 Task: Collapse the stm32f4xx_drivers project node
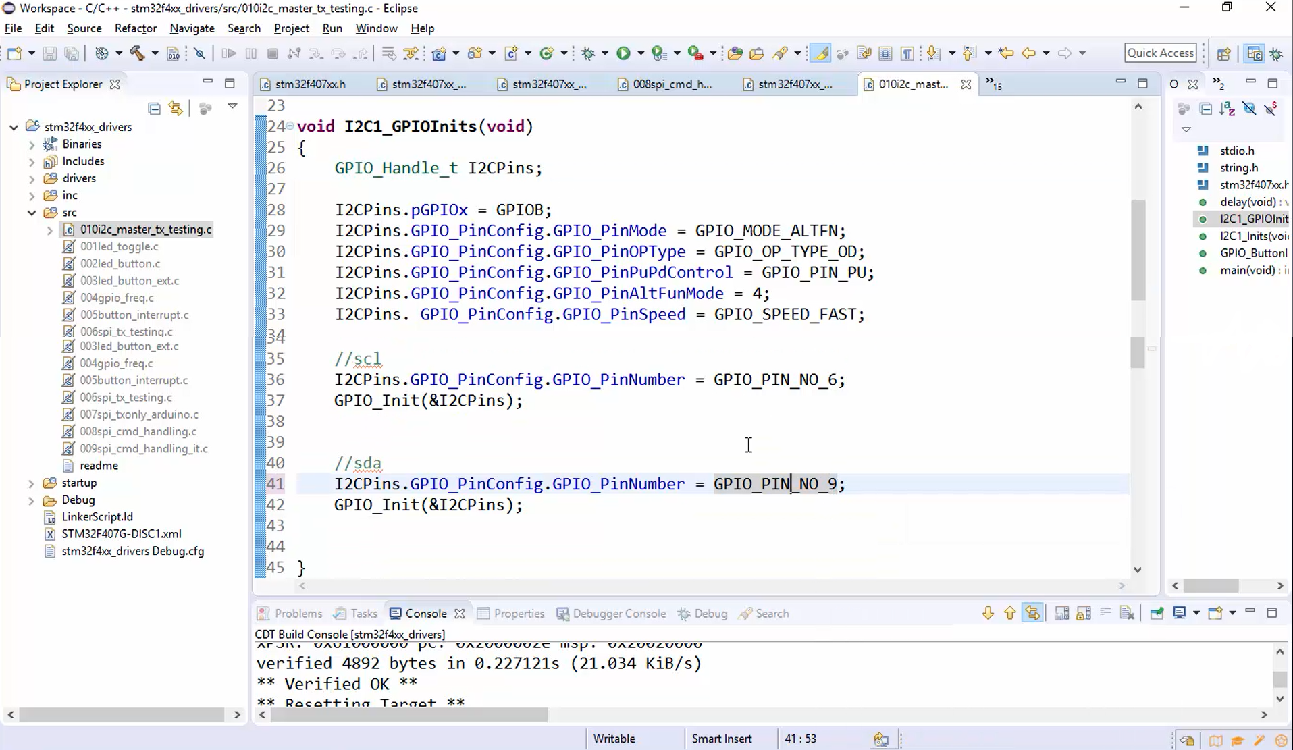(14, 127)
